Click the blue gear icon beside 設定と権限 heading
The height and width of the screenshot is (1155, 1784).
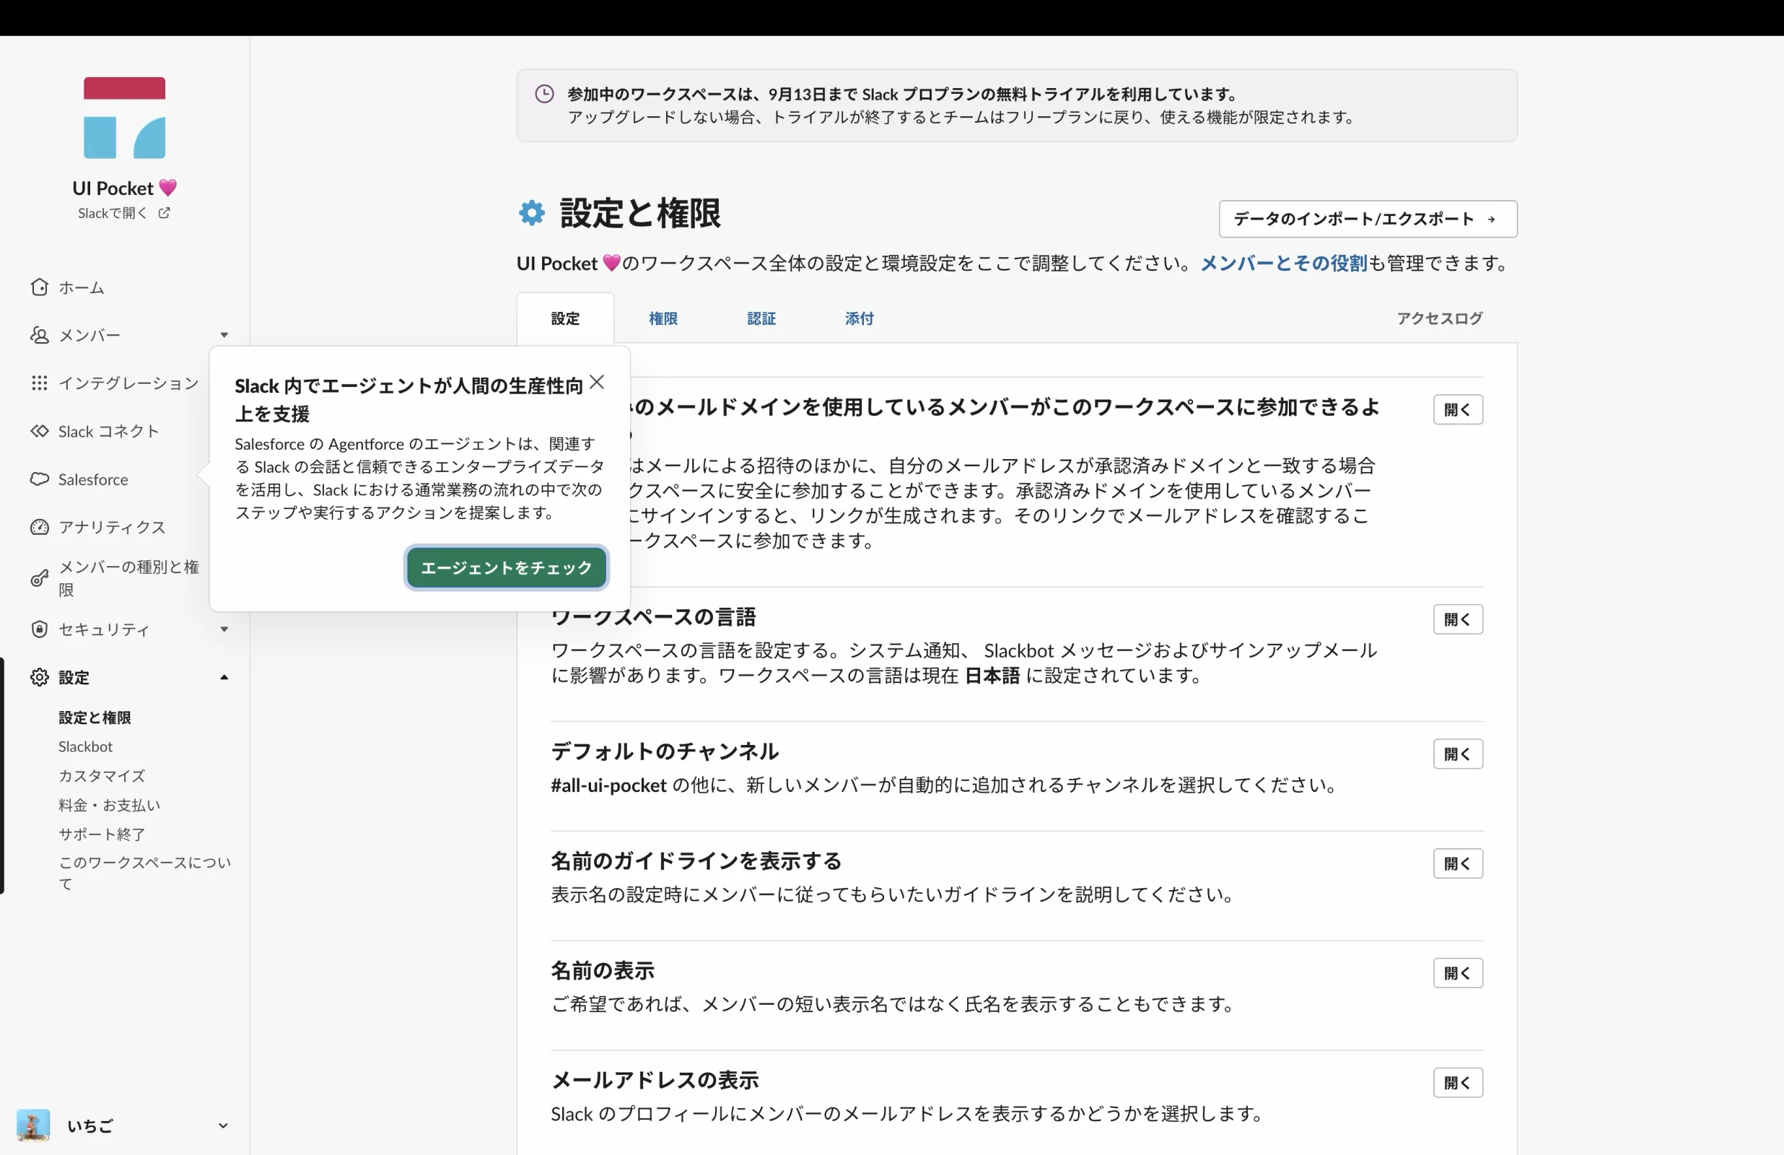(x=532, y=213)
